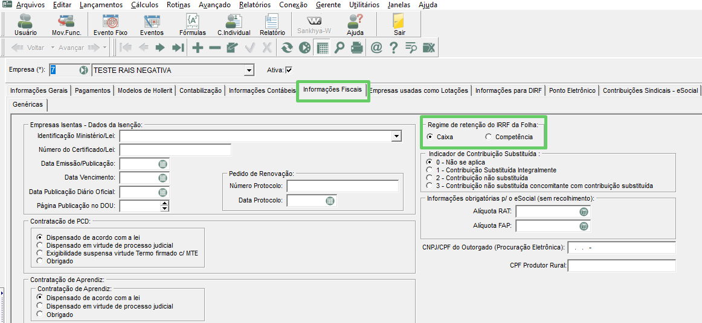Viewport: 702px width, 323px height.
Task: Click CPF Produtor Rural field
Action: 622,265
